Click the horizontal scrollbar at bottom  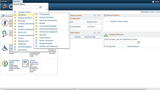pos(74,89)
